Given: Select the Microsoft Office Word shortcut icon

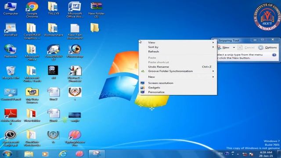Looking at the screenshot, I should click(x=75, y=7).
